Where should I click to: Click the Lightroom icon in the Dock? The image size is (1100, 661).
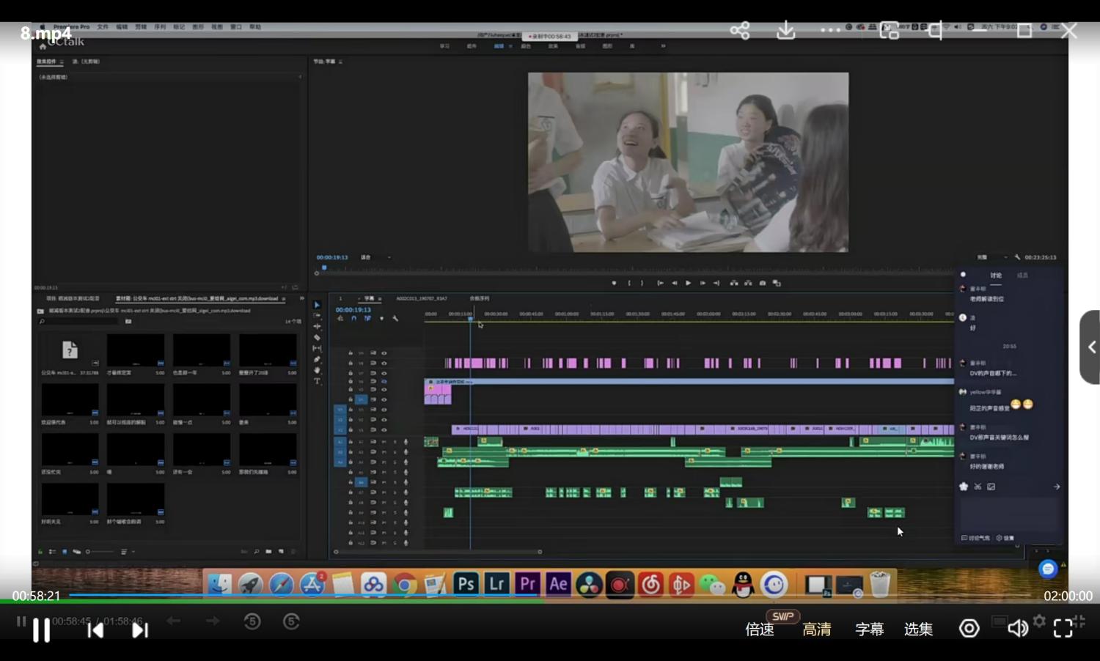(x=496, y=584)
